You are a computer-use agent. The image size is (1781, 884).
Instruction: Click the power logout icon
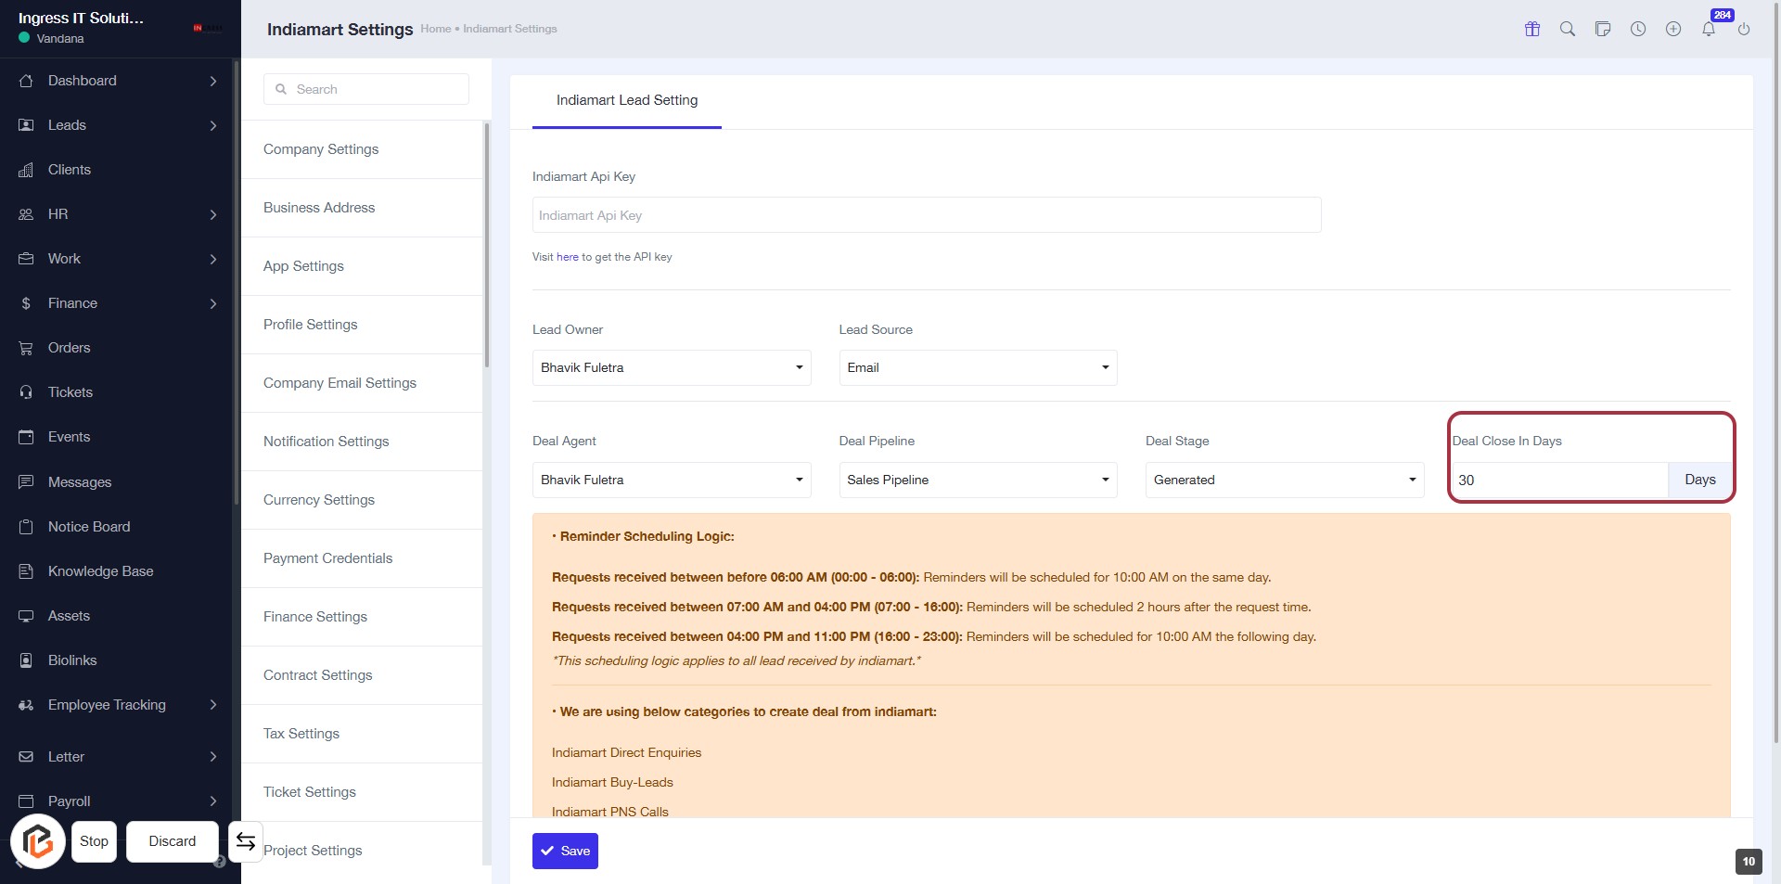(1744, 29)
